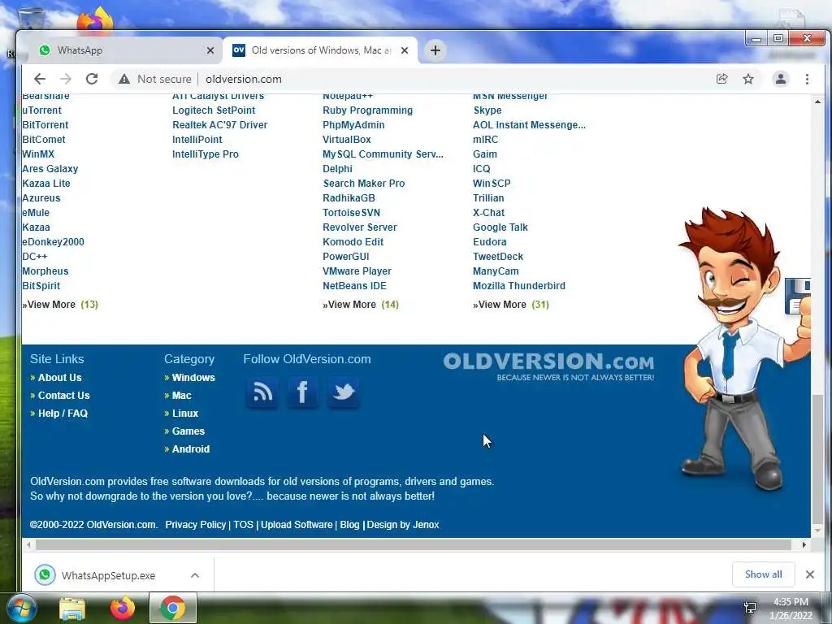Click the Not secure warning icon

click(x=124, y=79)
